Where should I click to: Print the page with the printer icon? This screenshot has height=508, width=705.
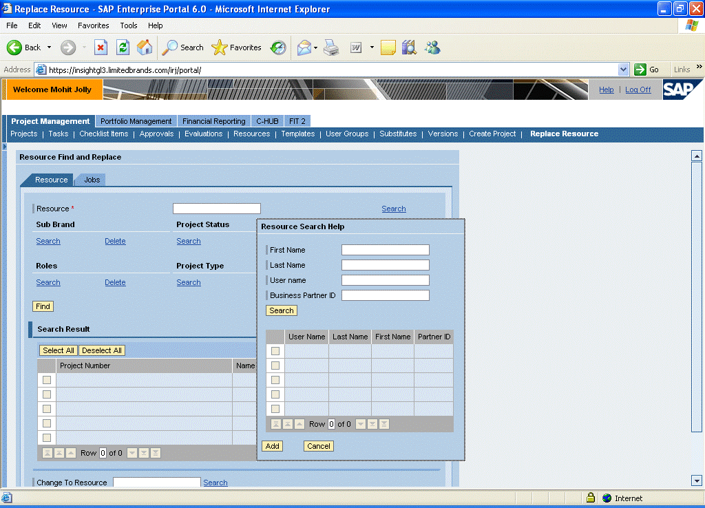[331, 47]
